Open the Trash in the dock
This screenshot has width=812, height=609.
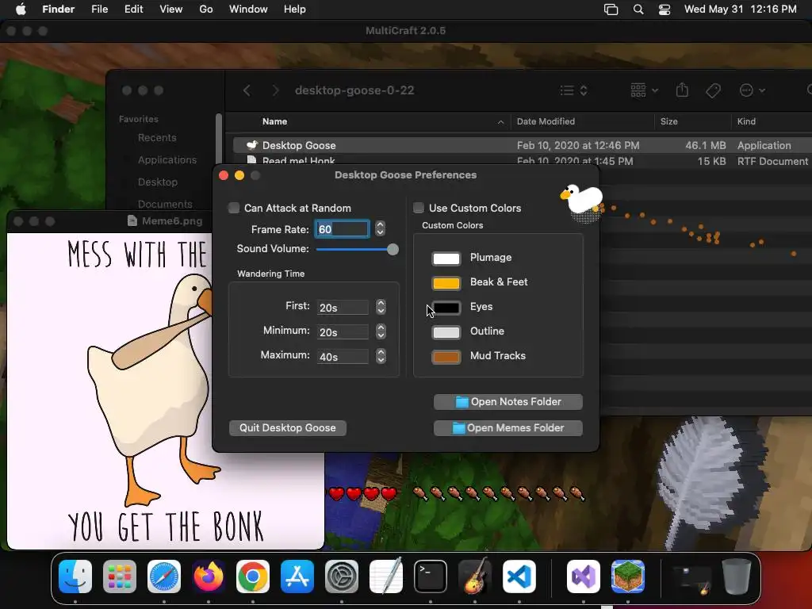(737, 576)
